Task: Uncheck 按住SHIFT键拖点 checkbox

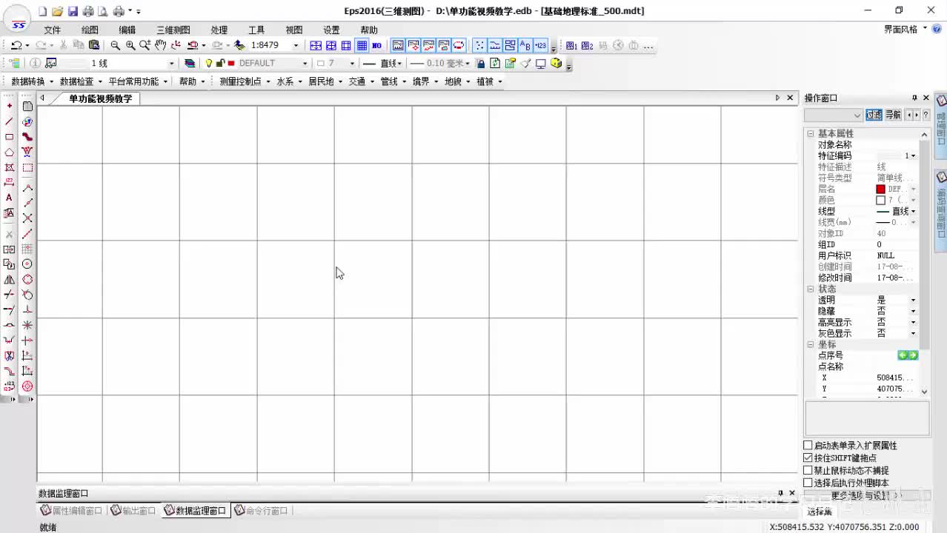Action: (x=808, y=458)
